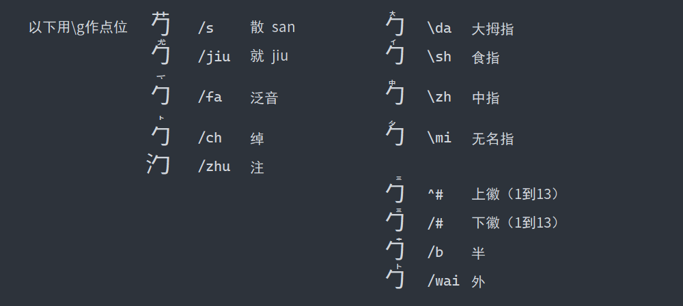Click the \da code text
This screenshot has height=306, width=683.
click(x=439, y=29)
